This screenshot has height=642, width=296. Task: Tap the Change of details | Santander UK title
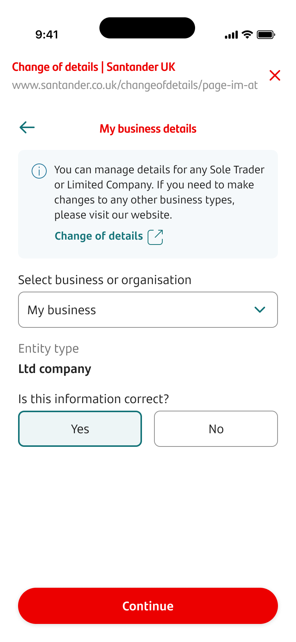pyautogui.click(x=94, y=67)
